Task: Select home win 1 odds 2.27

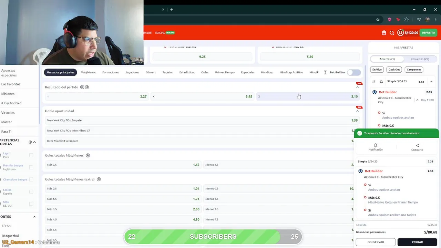Action: [96, 96]
